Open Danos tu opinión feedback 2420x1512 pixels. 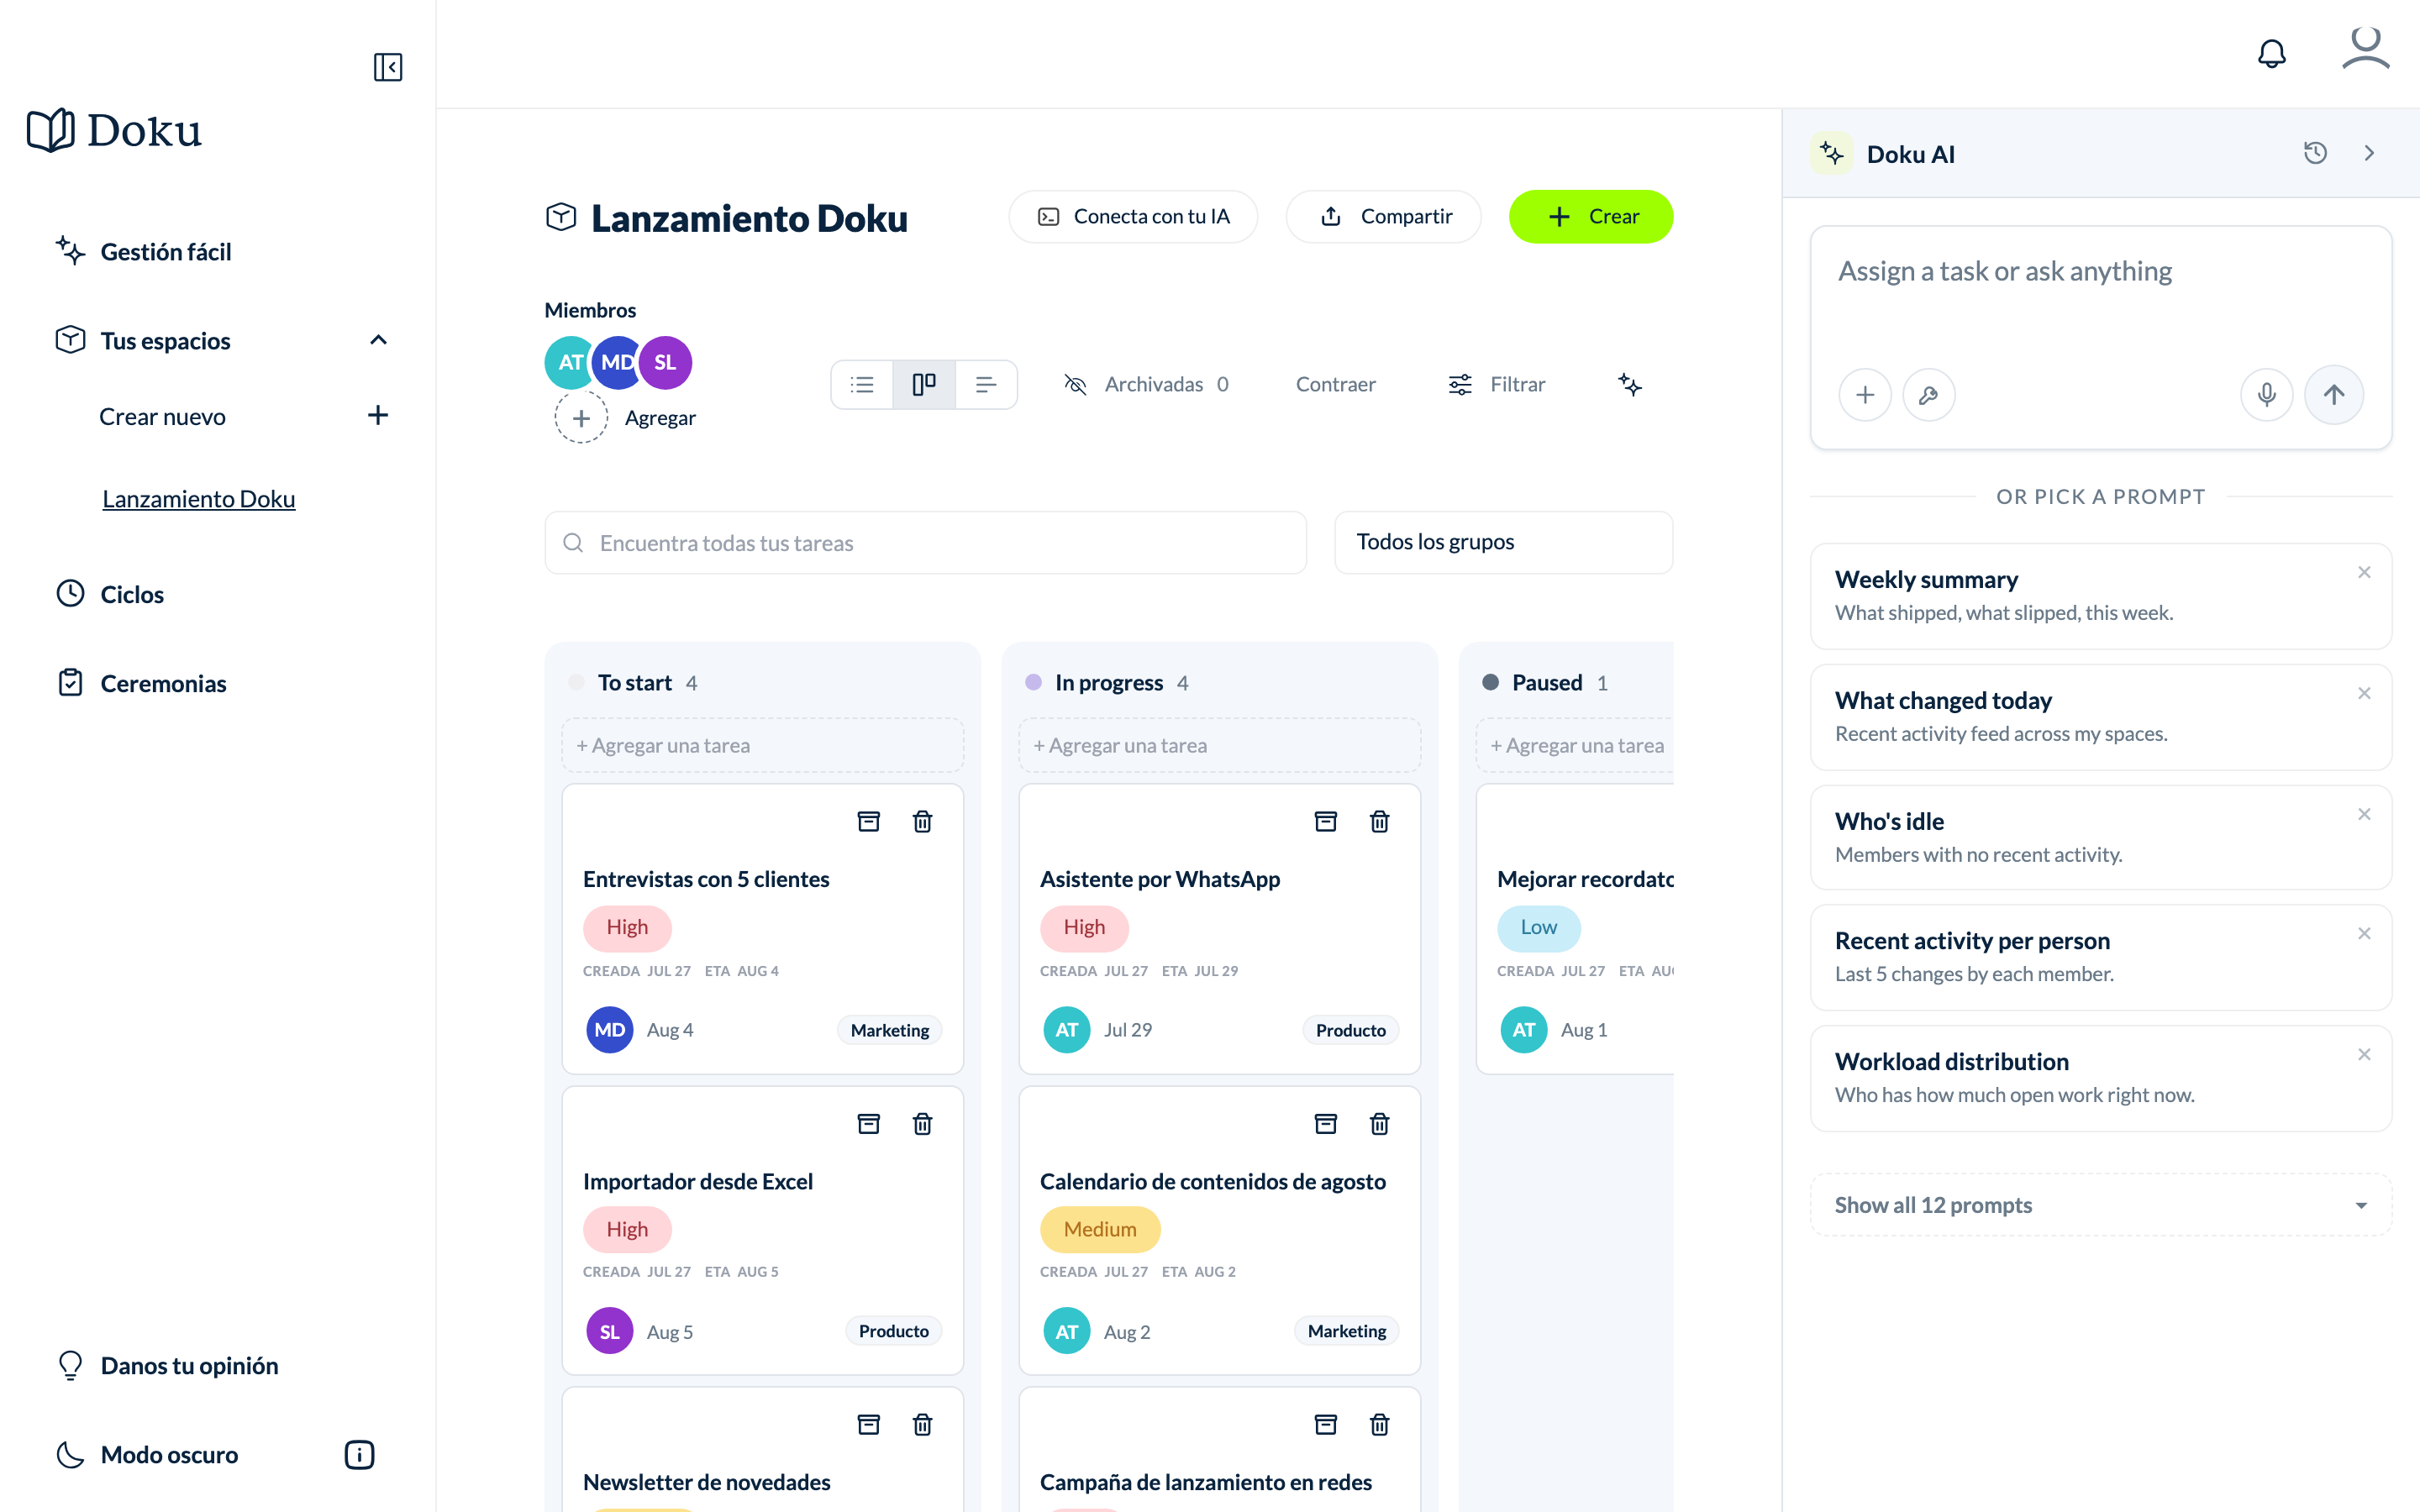point(167,1365)
